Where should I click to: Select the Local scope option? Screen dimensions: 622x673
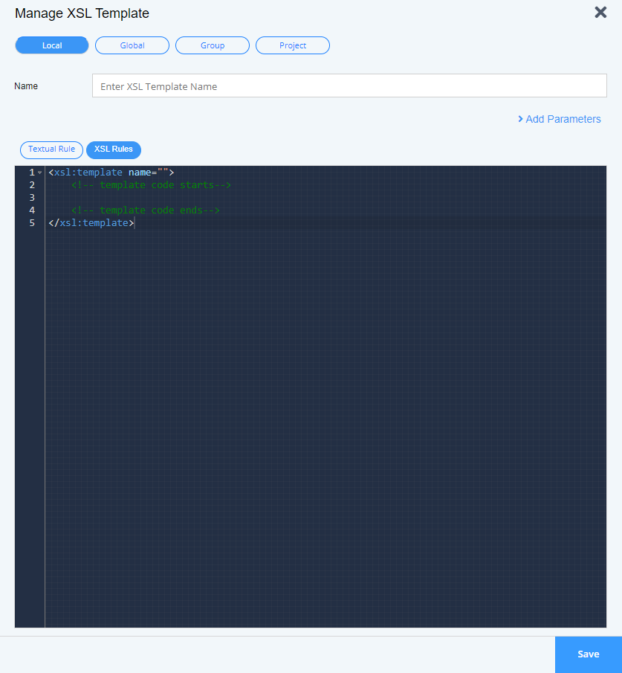(x=52, y=45)
